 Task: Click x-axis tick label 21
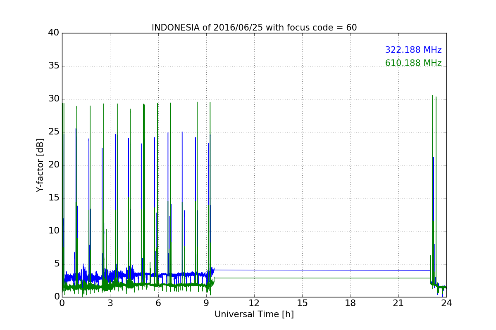coord(398,303)
